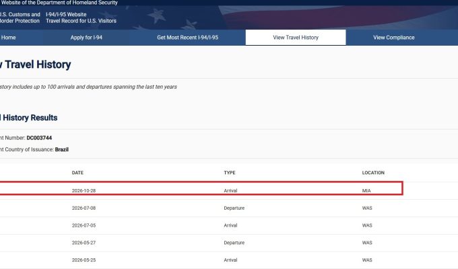Click the History Results section heading

28,118
